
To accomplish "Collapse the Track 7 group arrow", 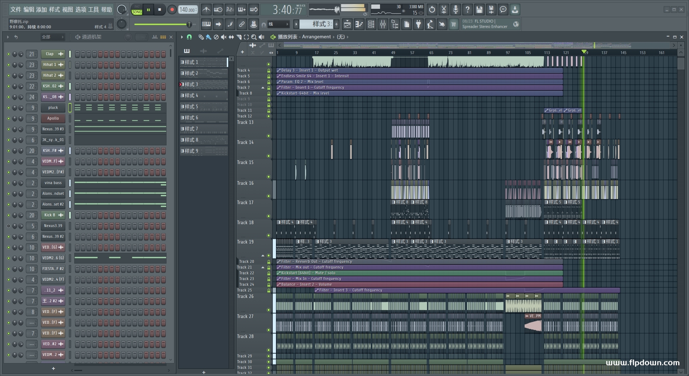I will 263,88.
